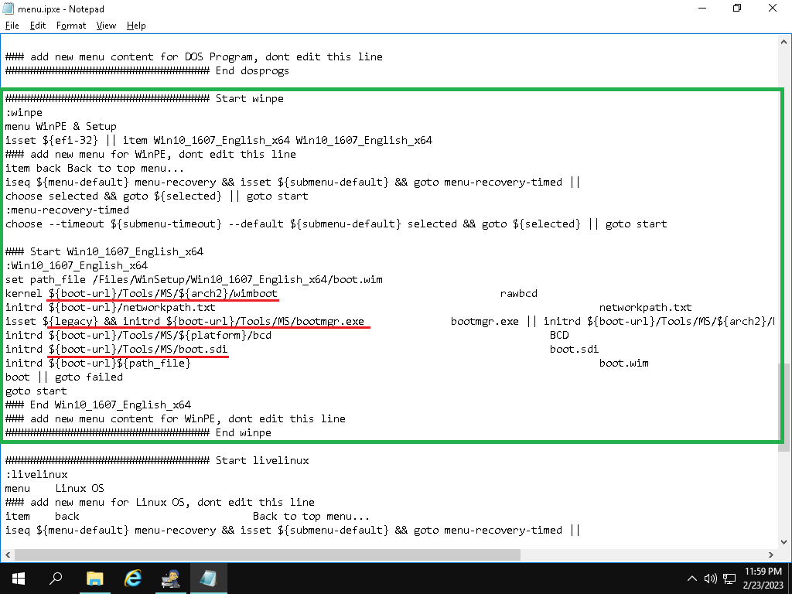Viewport: 792px width, 594px height.
Task: Click the vertical scrollbar up arrow
Action: pyautogui.click(x=784, y=41)
